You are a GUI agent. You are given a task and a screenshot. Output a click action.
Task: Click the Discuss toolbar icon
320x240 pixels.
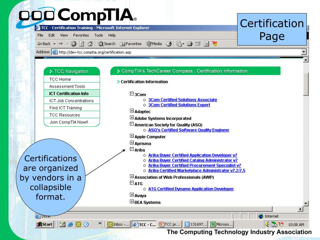click(x=206, y=44)
